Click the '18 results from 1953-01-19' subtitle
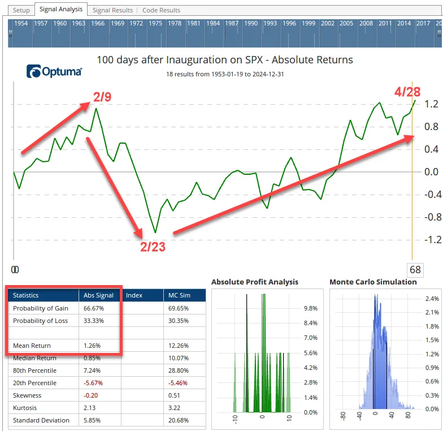 pos(225,74)
